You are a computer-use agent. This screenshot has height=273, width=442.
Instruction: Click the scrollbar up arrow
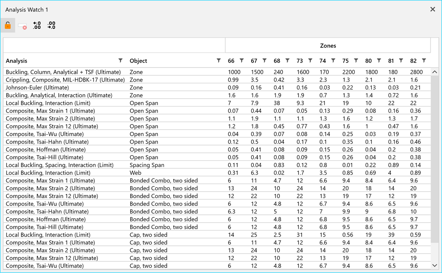[x=435, y=72]
